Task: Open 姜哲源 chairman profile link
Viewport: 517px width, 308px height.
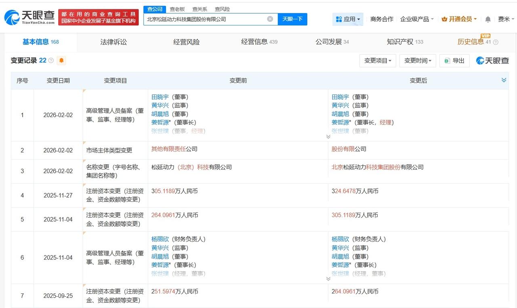Action: (160, 122)
